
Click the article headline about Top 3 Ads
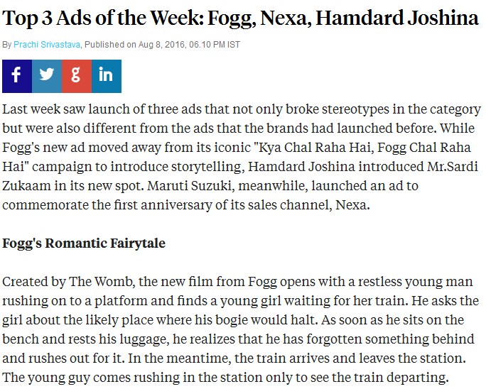pos(241,18)
